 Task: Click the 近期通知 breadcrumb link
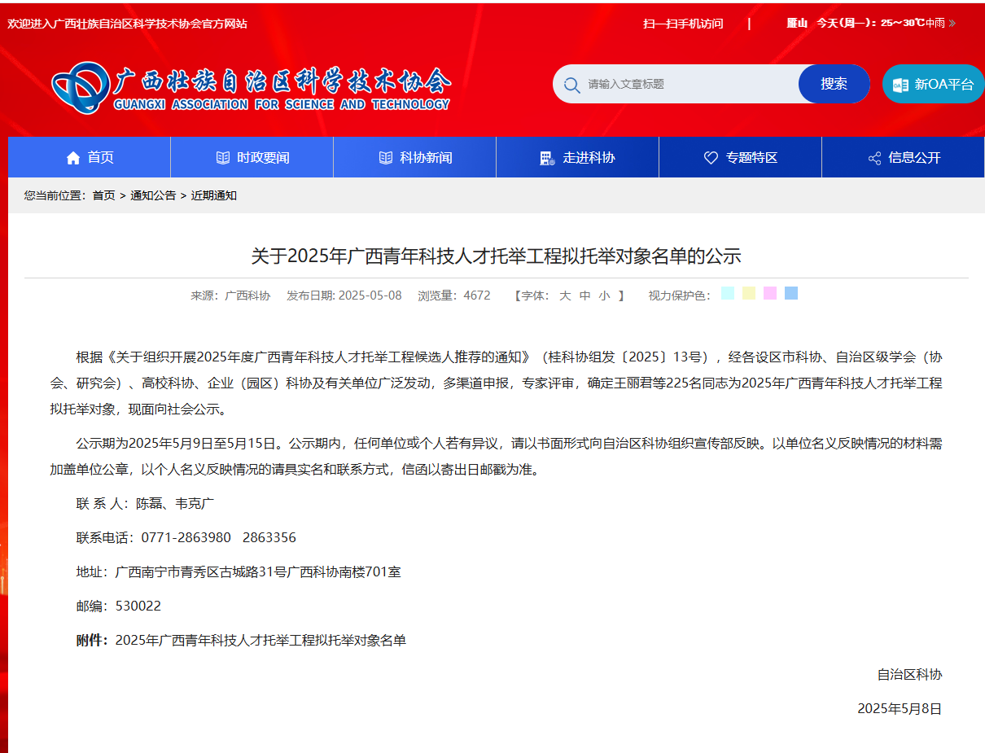[x=214, y=195]
